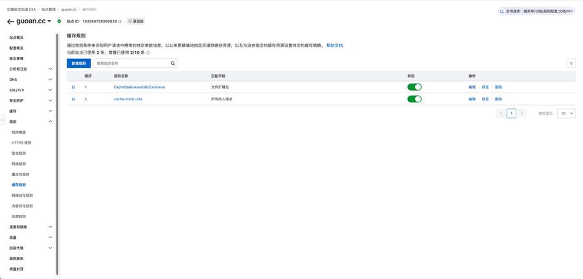Click the 规则名称 column header
Screen dimensions: 583x279
pos(121,76)
